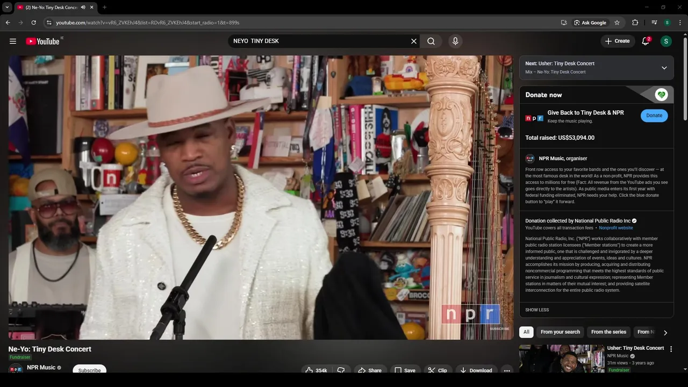The image size is (688, 387).
Task: Download the Ne-Yo video
Action: [476, 370]
